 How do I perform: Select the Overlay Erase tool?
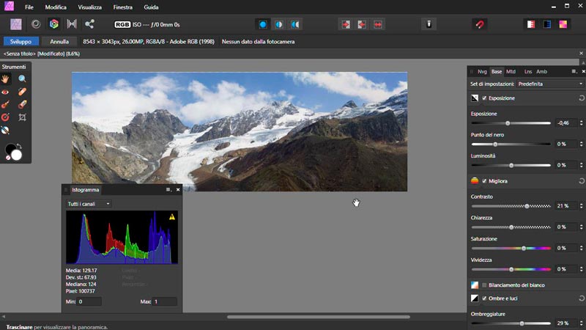pyautogui.click(x=23, y=104)
